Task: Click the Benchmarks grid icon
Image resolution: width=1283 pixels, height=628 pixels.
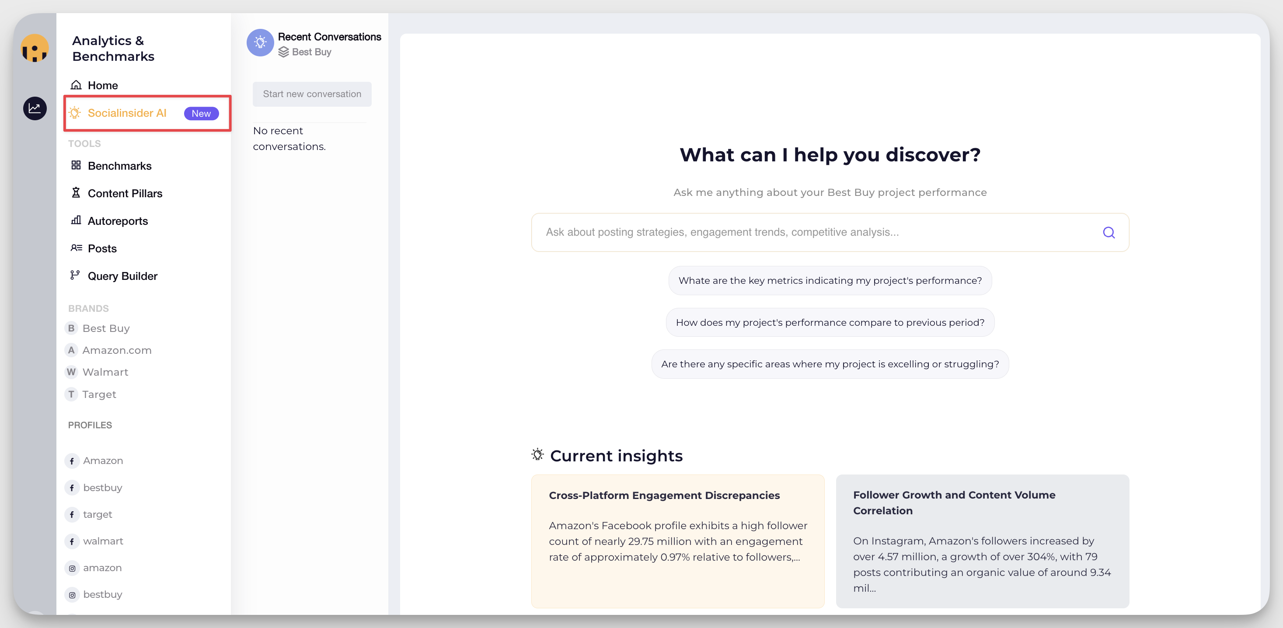Action: [76, 165]
